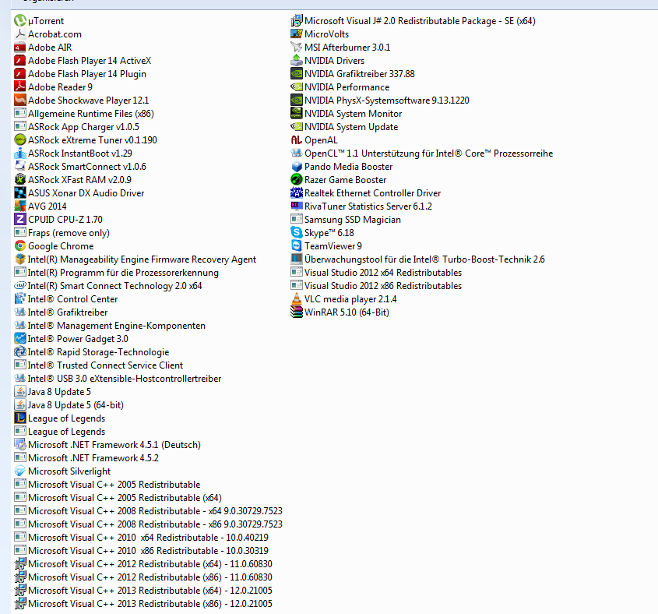Image resolution: width=658 pixels, height=614 pixels.
Task: Click the Acrobat.com icon
Action: tap(20, 34)
